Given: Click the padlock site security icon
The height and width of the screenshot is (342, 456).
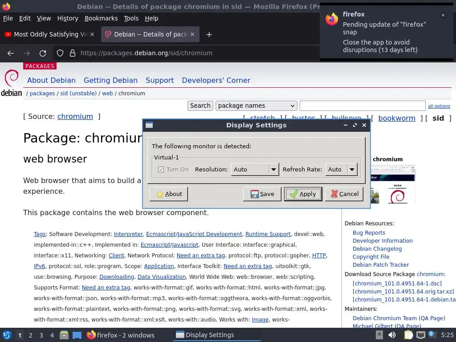Looking at the screenshot, I should point(73,53).
